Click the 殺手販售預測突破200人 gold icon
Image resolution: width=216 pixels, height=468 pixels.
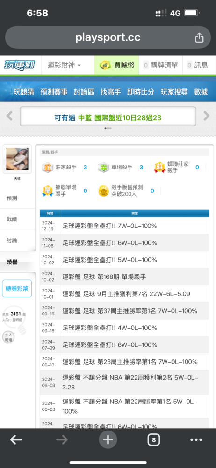point(103,191)
